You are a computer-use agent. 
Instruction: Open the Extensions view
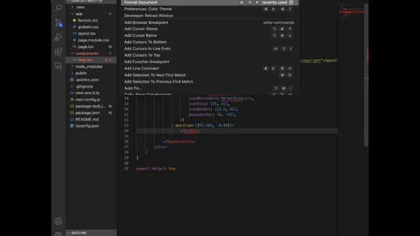(x=58, y=51)
